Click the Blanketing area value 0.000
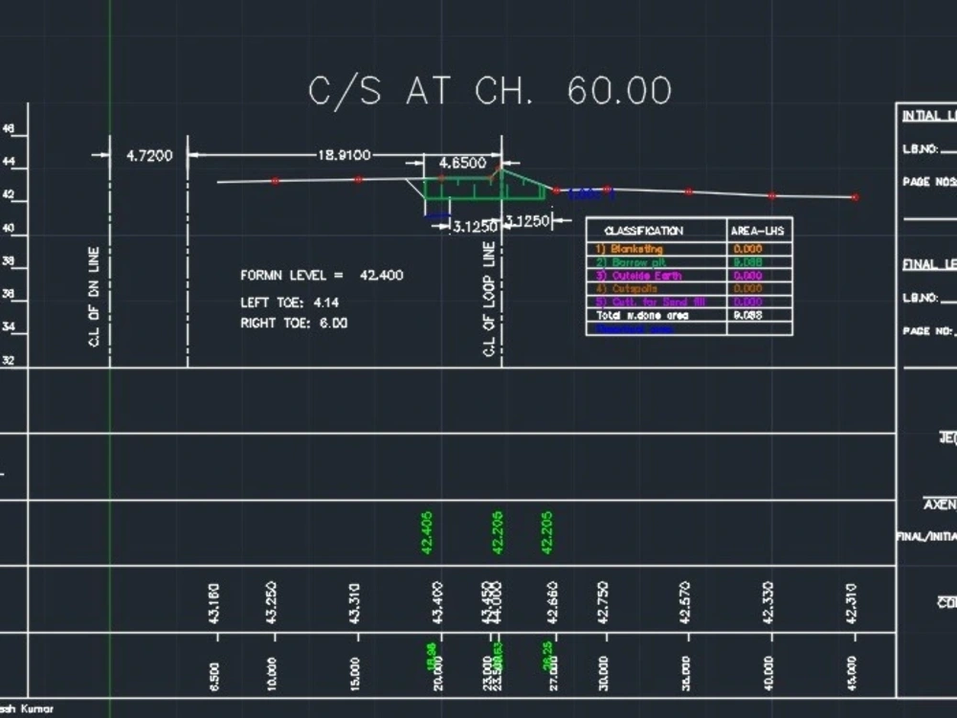The height and width of the screenshot is (718, 957). pos(747,249)
